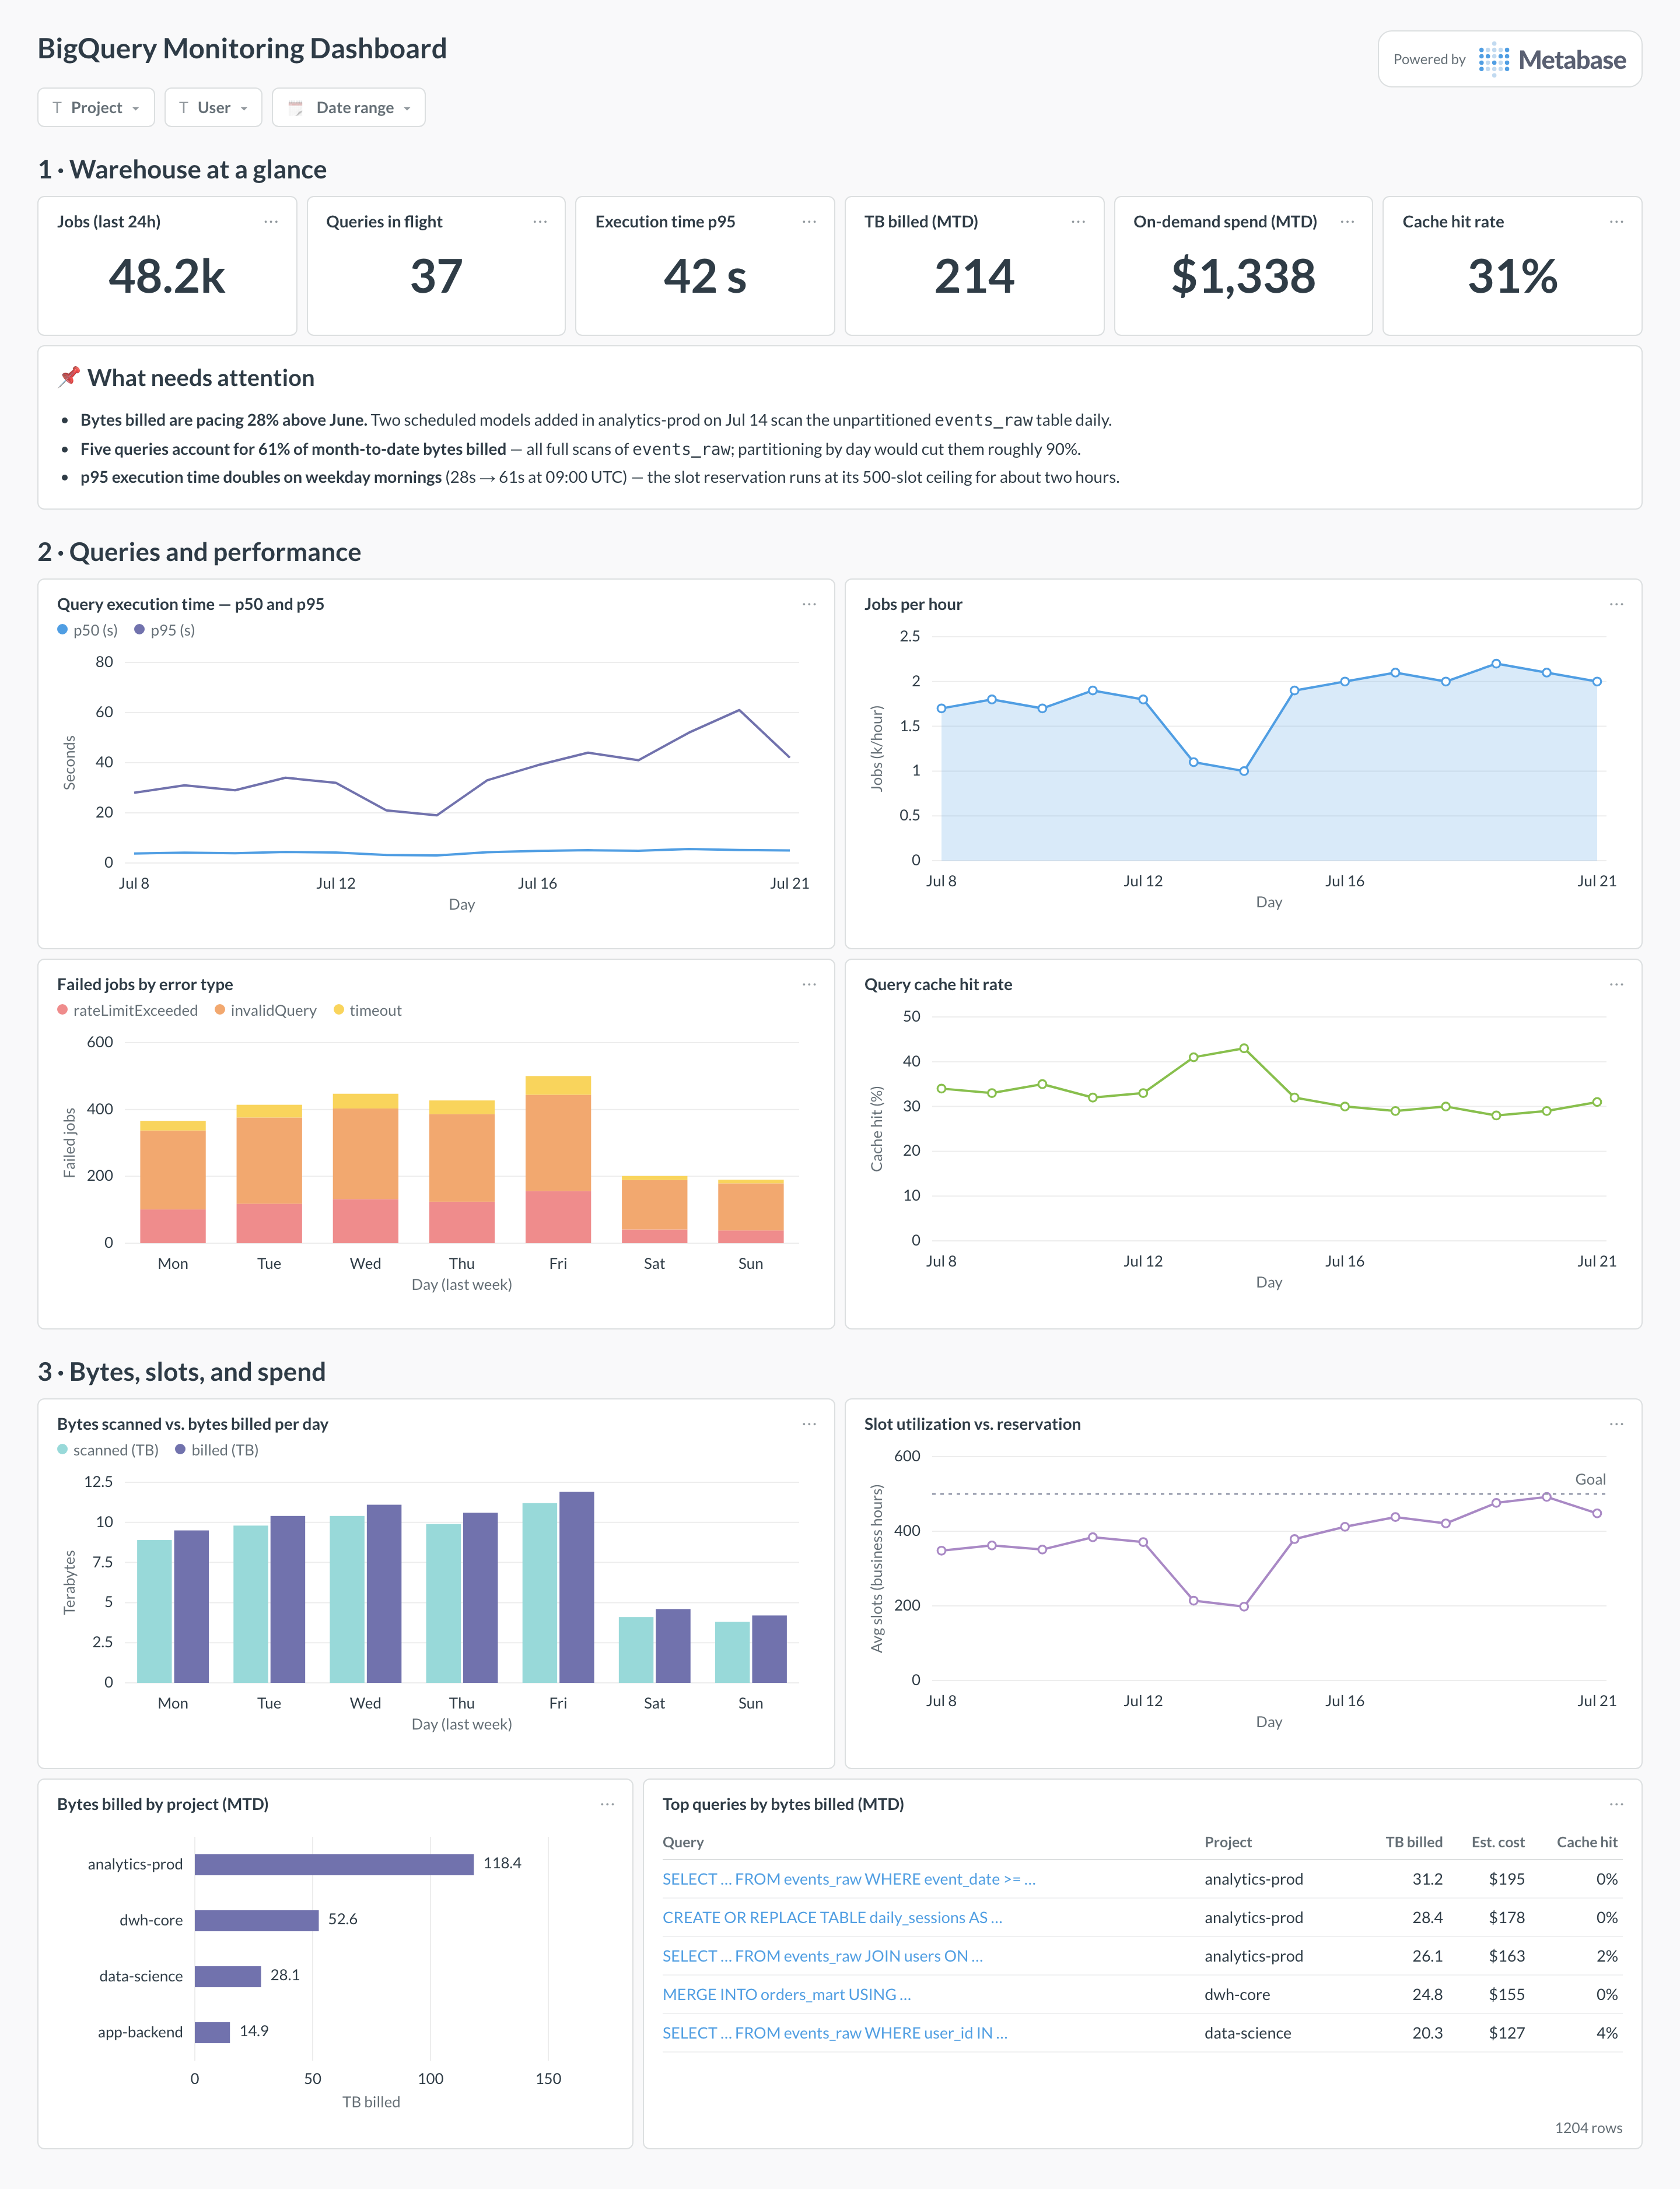Click the dwh-core project table cell
Viewport: 1680px width, 2189px height.
[1237, 1995]
